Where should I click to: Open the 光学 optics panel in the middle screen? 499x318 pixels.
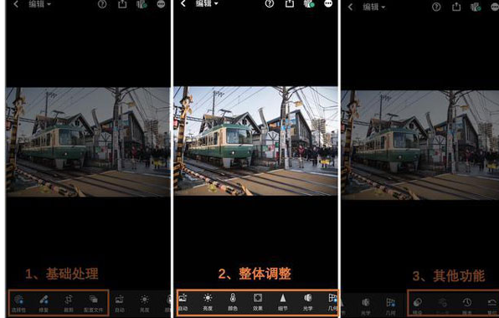(308, 302)
